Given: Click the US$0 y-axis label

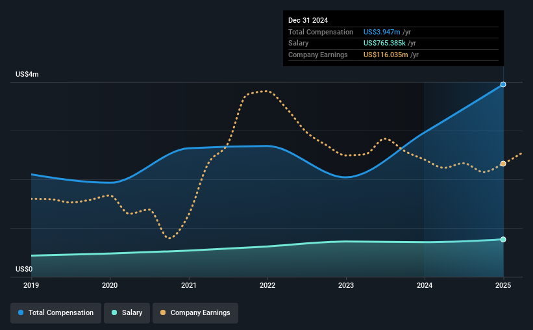Looking at the screenshot, I should tap(24, 269).
